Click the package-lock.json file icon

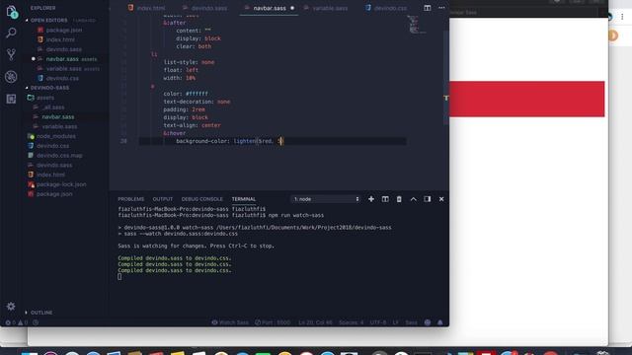tap(31, 184)
